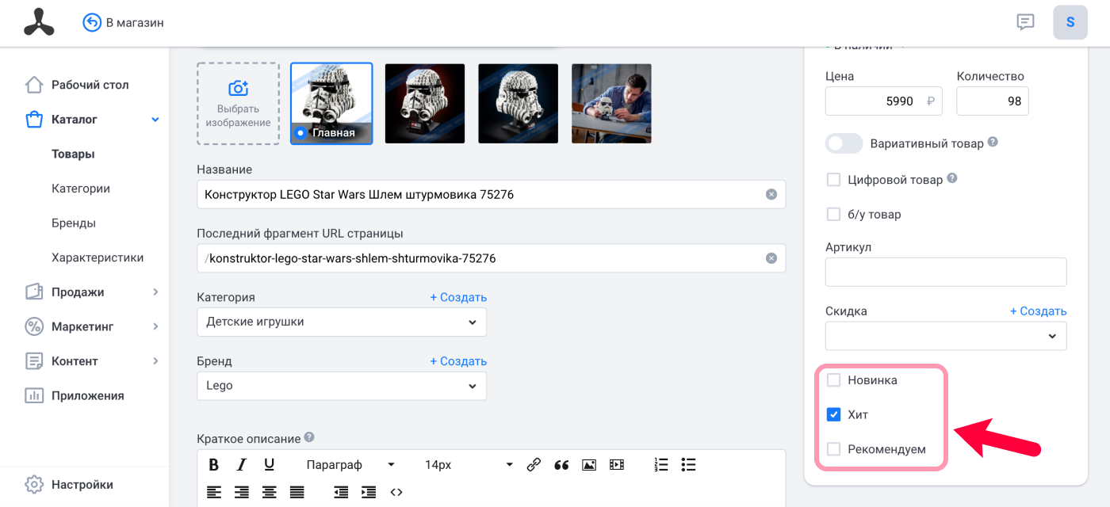Select the man building LEGO thumbnail
The image size is (1110, 507).
[611, 104]
